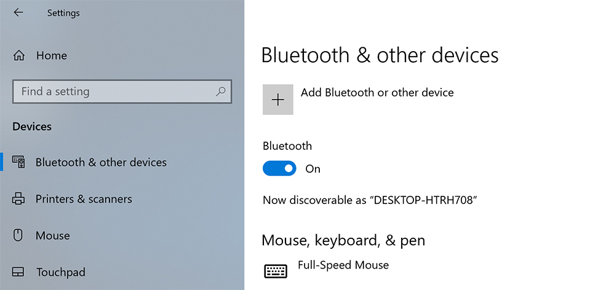
Task: Select Bluetooth & other devices in sidebar
Action: click(101, 162)
